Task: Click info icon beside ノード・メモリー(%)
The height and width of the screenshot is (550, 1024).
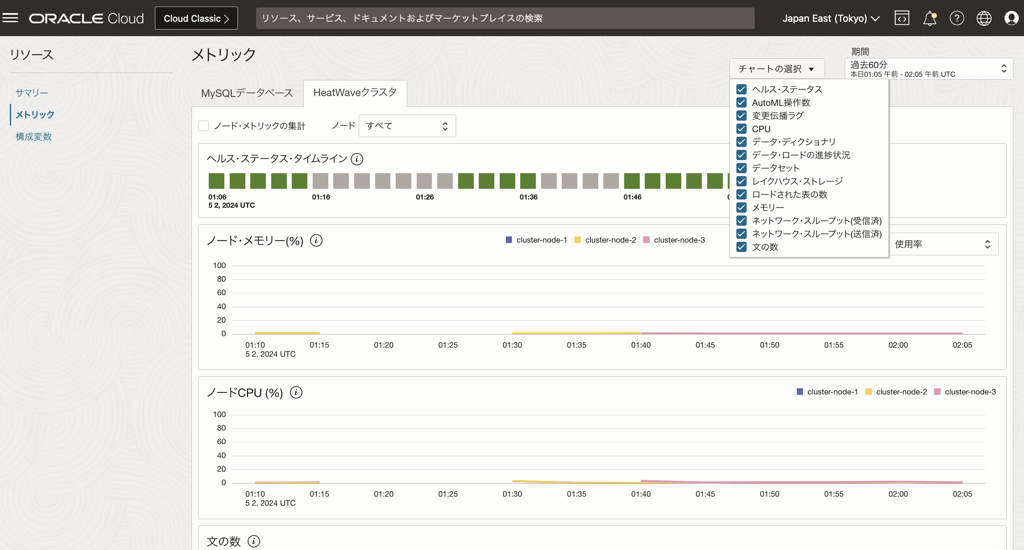Action: pyautogui.click(x=316, y=241)
